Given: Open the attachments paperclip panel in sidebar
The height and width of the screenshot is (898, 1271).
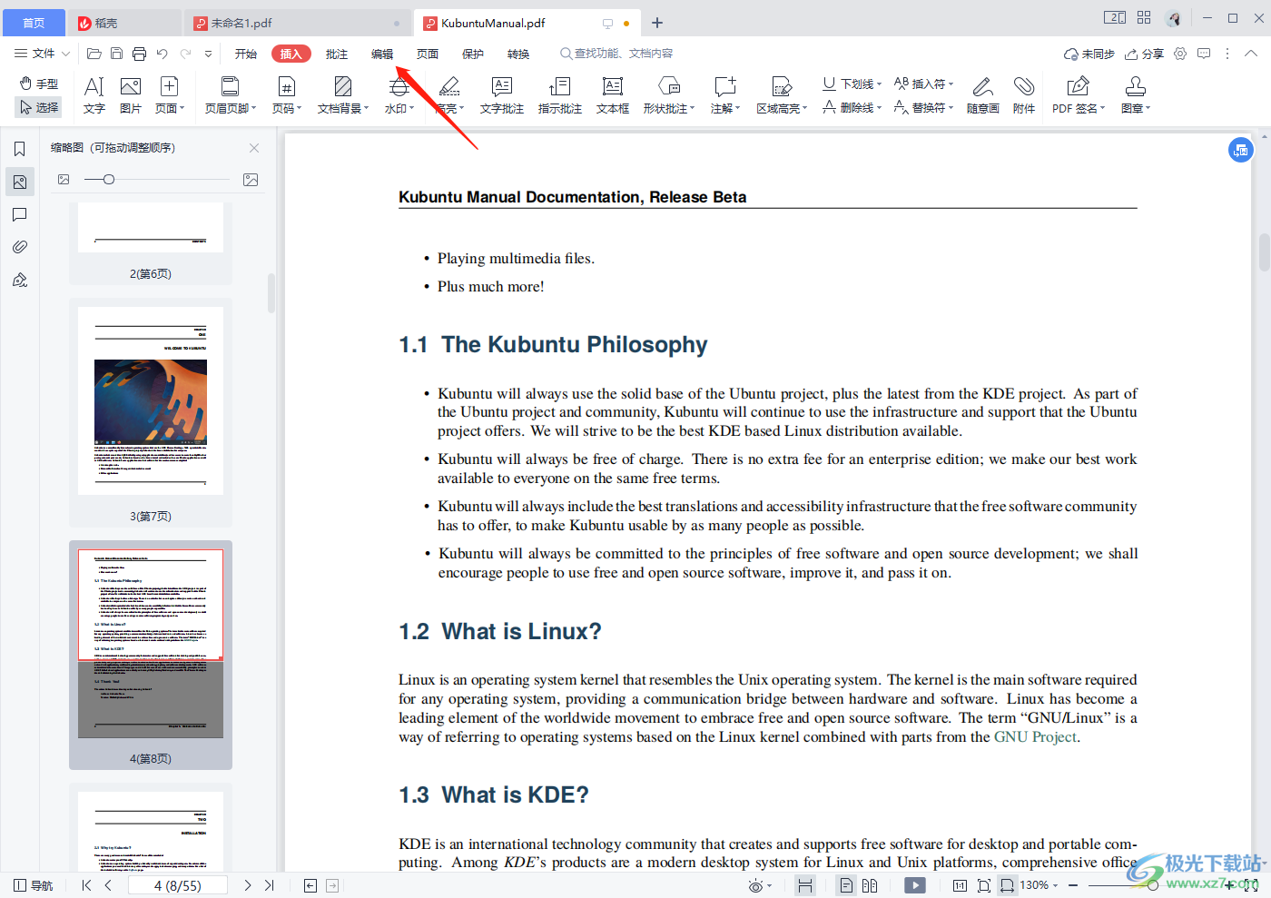Looking at the screenshot, I should click(20, 247).
